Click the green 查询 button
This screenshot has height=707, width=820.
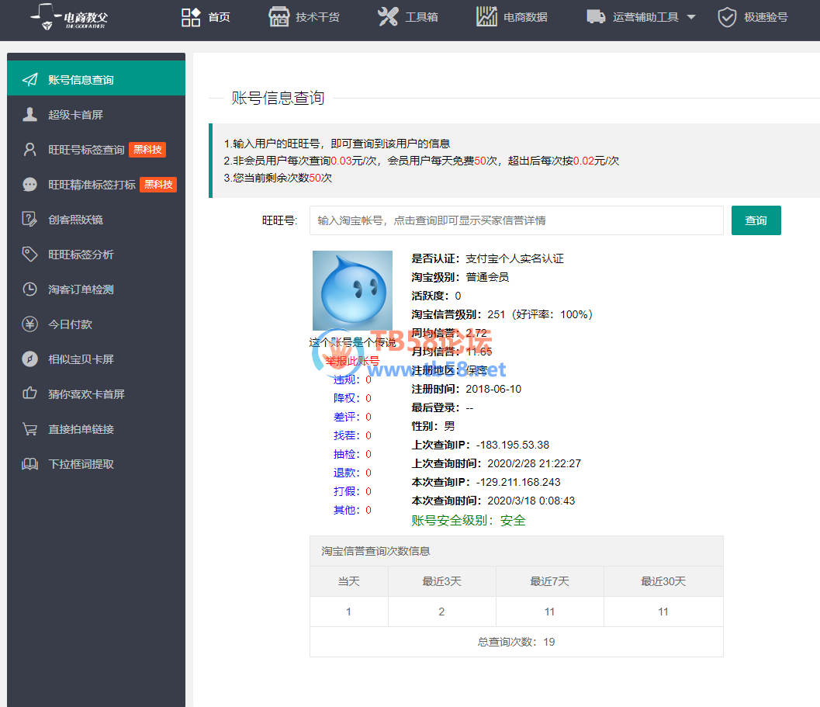[x=756, y=220]
